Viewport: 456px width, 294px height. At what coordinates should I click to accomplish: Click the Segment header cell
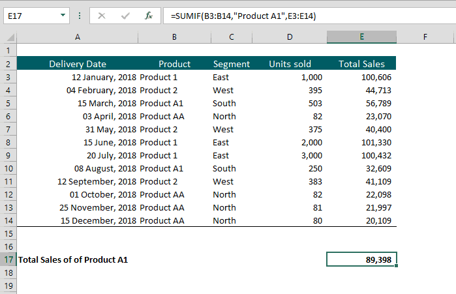(232, 64)
